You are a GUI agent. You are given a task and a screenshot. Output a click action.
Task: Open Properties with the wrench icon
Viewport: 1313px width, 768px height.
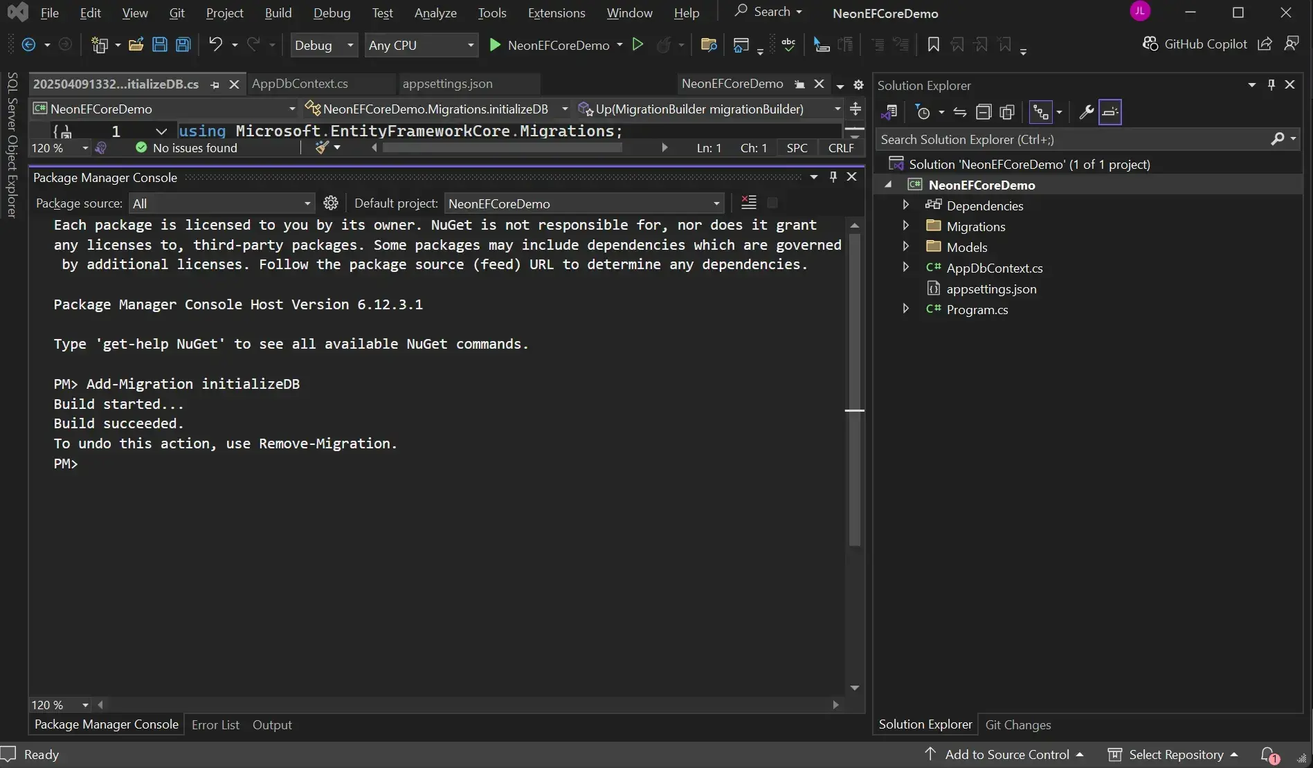pos(1086,112)
